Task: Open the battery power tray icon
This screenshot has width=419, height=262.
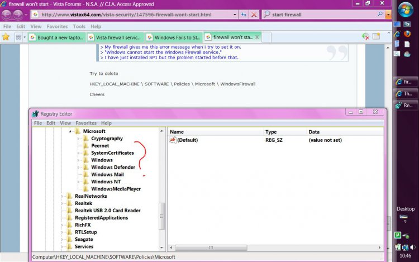Action: 398,247
